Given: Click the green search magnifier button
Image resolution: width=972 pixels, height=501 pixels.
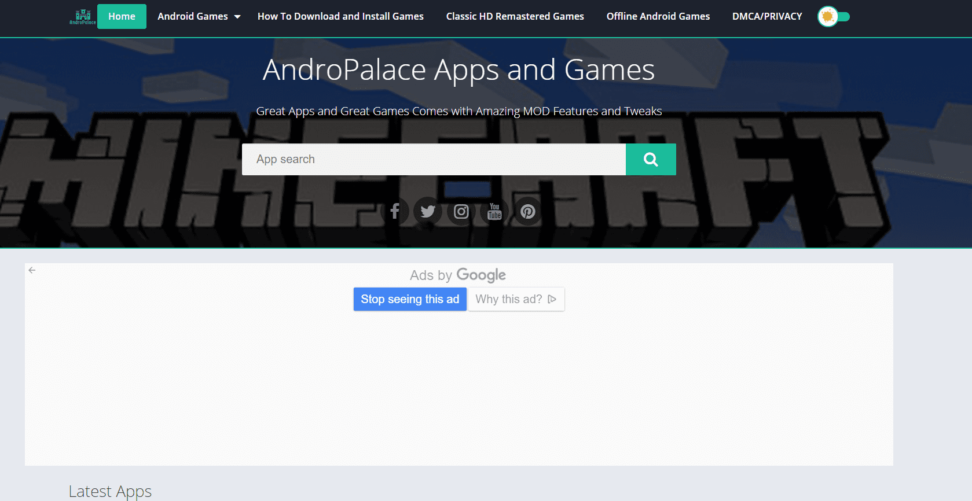Looking at the screenshot, I should tap(651, 159).
